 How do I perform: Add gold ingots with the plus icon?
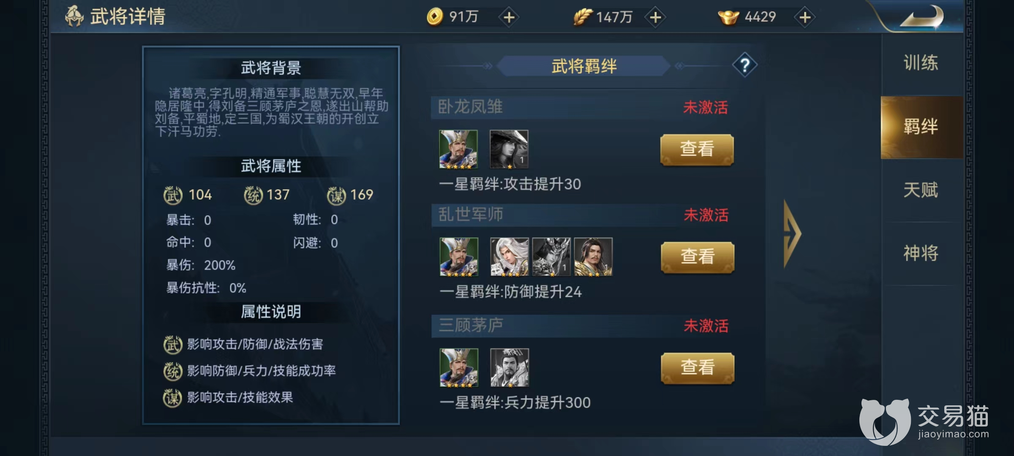pyautogui.click(x=805, y=17)
